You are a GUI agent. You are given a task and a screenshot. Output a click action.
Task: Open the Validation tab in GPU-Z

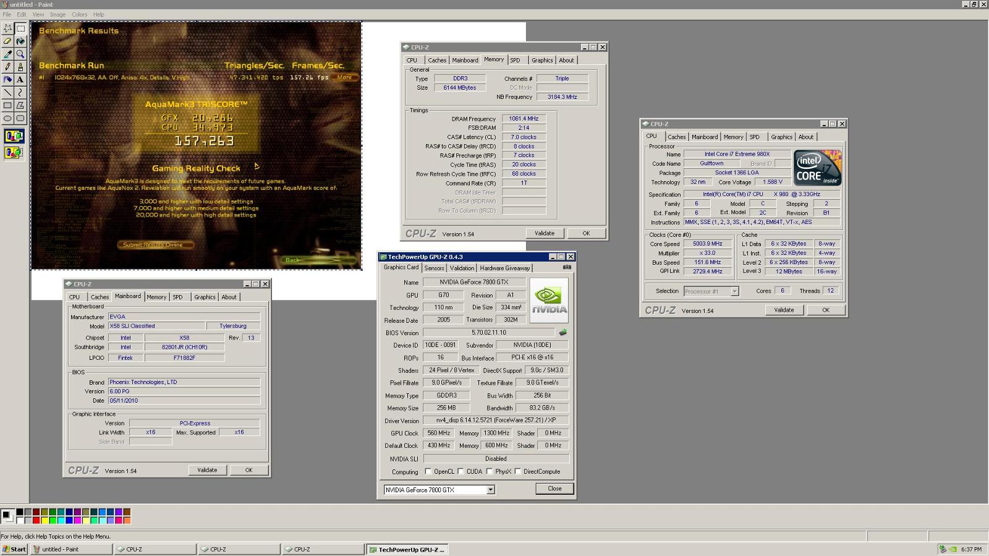point(462,268)
